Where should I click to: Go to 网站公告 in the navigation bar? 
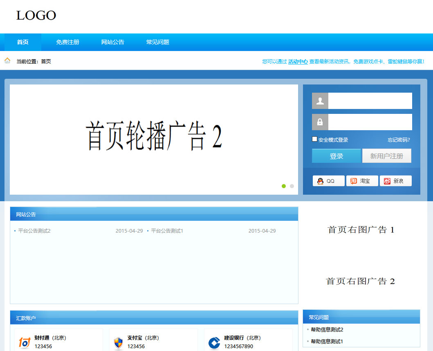[112, 42]
